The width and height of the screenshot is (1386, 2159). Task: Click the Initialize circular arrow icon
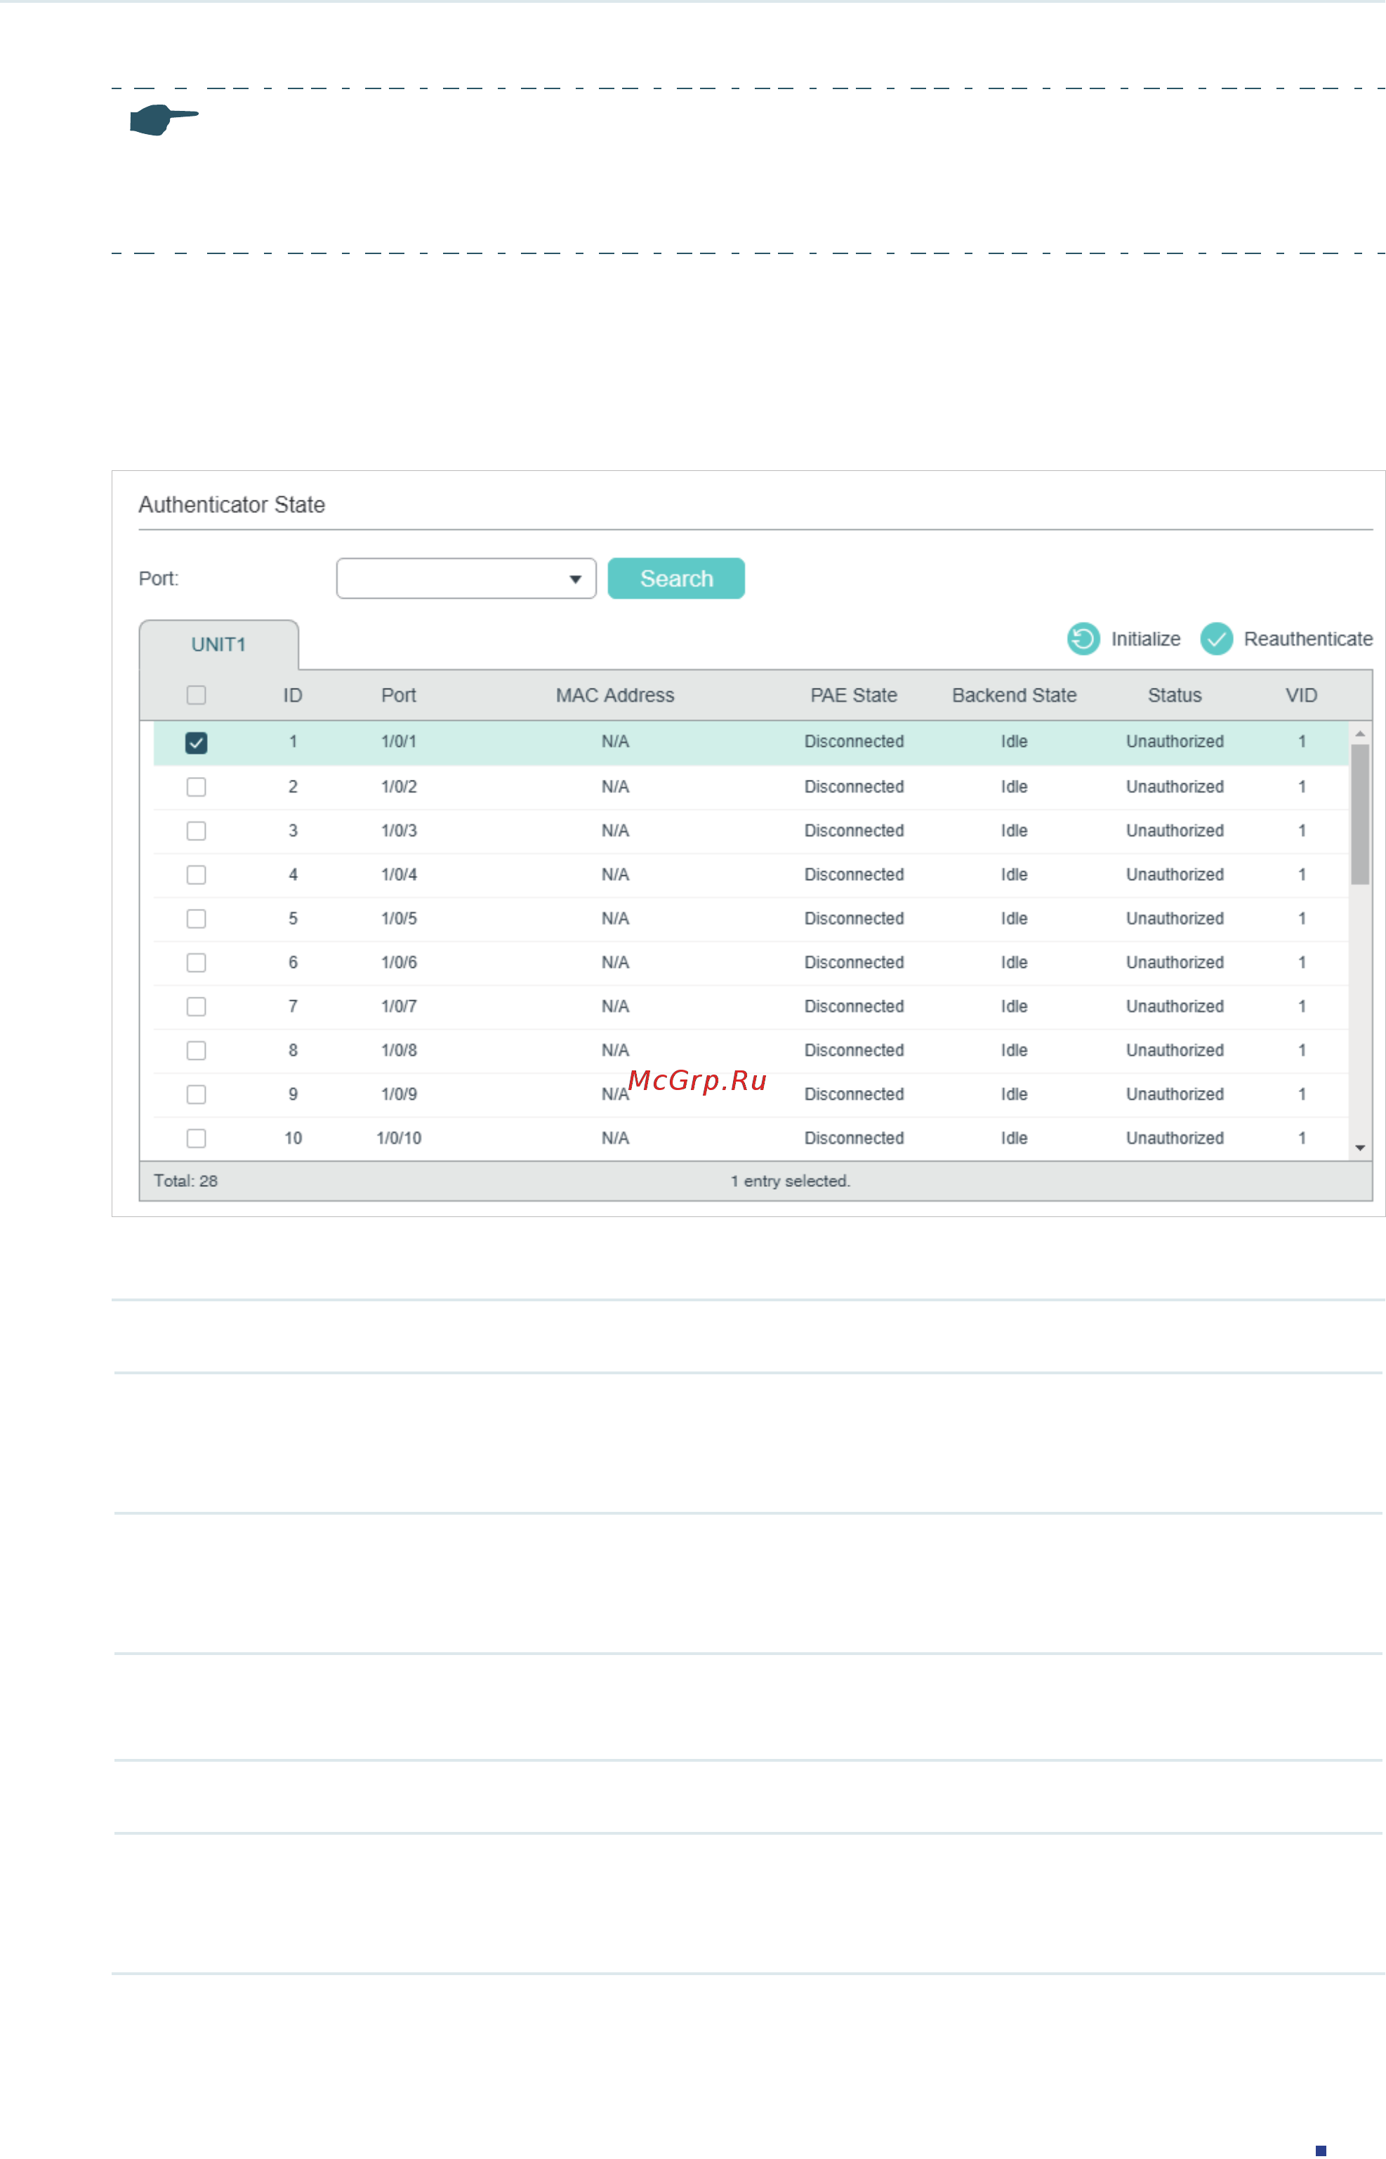pyautogui.click(x=1083, y=639)
